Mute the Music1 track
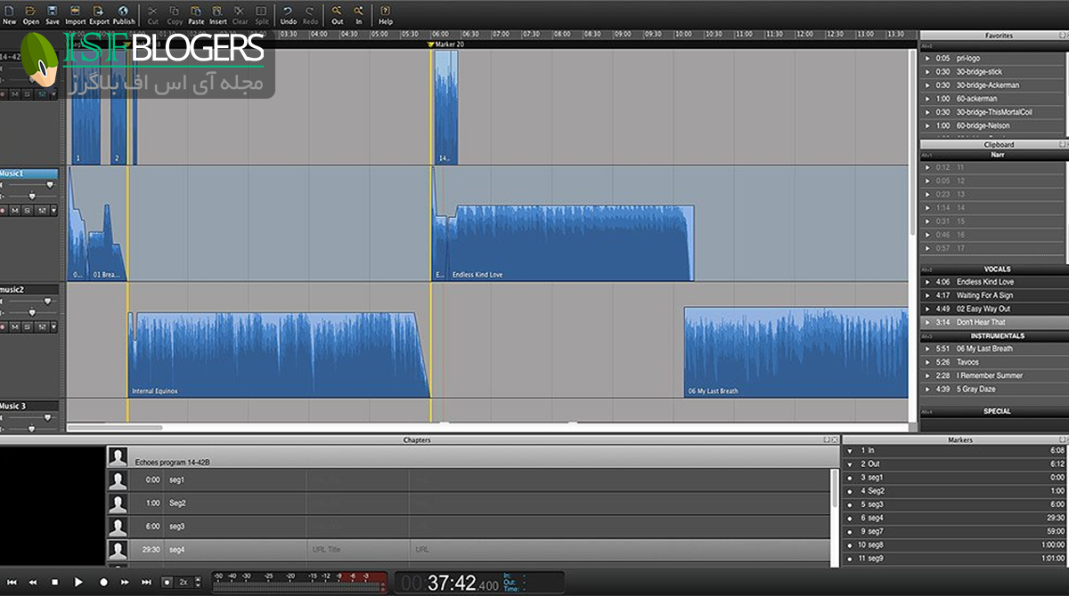Image resolution: width=1069 pixels, height=596 pixels. point(16,210)
